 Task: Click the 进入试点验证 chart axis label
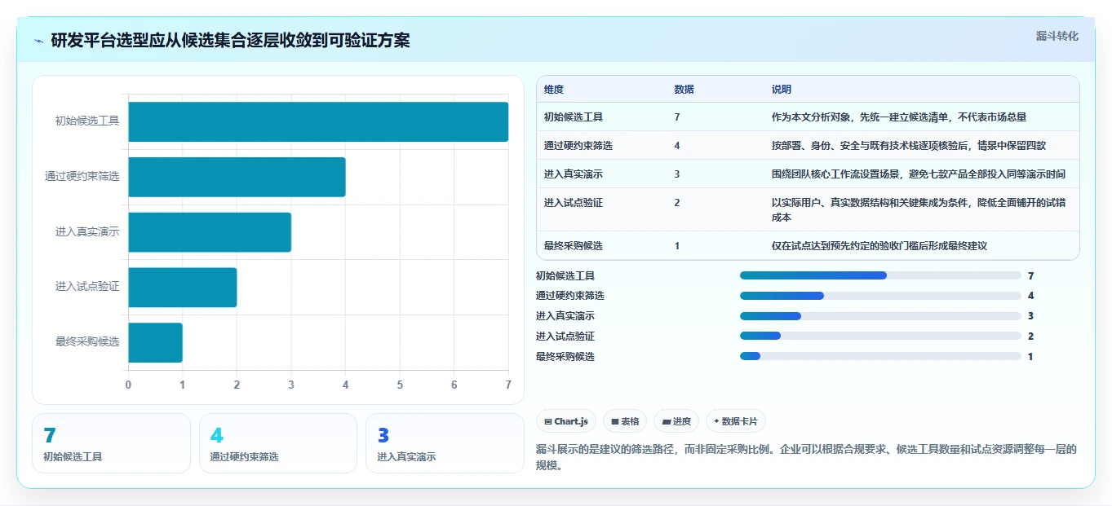87,287
